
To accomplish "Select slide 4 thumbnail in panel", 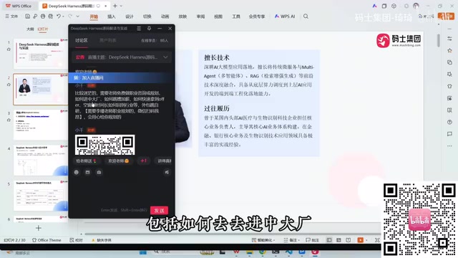I will 40,161.
